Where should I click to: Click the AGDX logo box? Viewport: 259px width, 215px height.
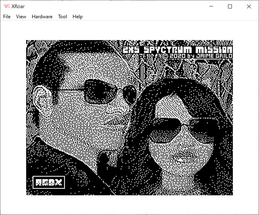click(x=49, y=182)
